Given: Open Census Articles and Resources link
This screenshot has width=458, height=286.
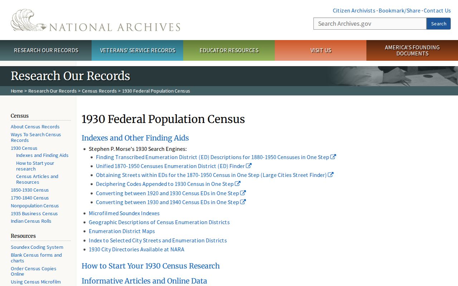Looking at the screenshot, I should 37,179.
